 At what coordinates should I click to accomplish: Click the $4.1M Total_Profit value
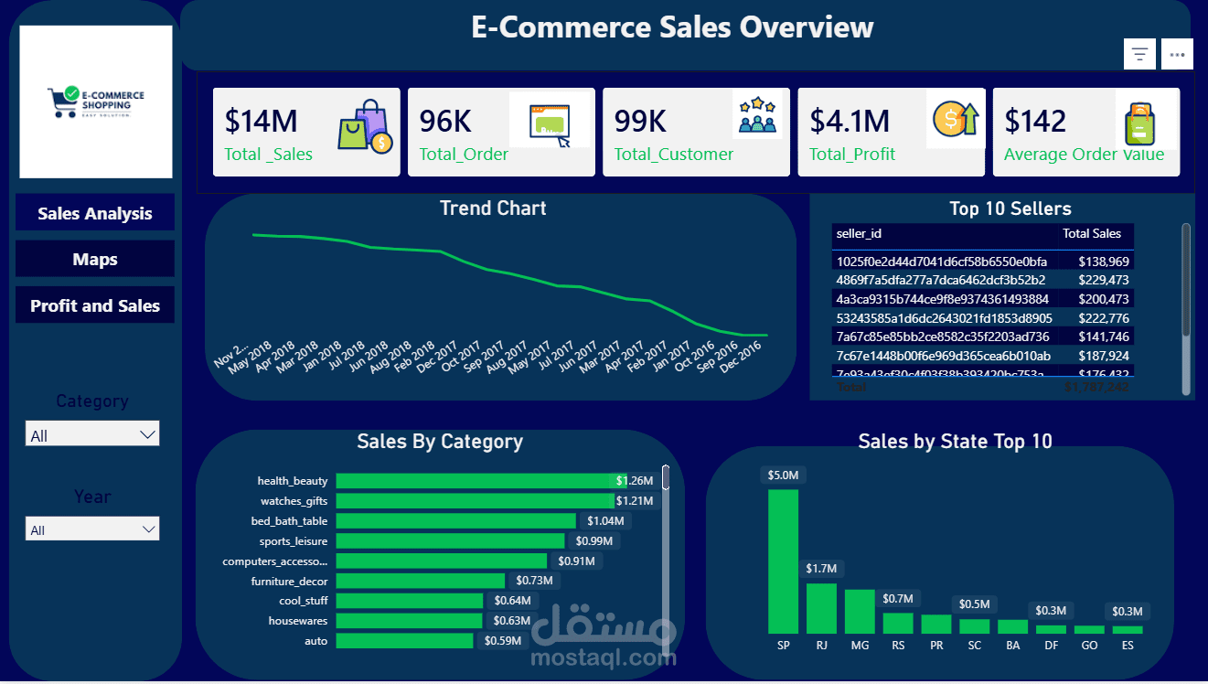pos(850,121)
